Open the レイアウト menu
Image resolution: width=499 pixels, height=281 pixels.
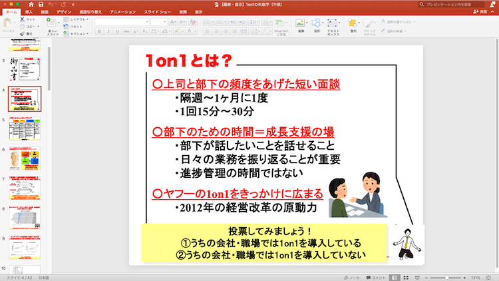pyautogui.click(x=76, y=19)
